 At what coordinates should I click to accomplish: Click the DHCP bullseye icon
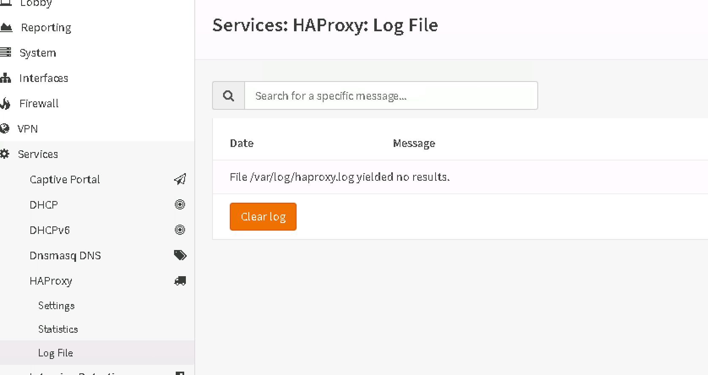(180, 204)
